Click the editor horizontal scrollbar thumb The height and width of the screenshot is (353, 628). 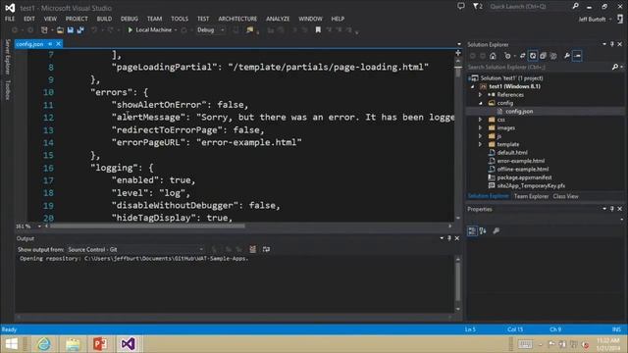tap(147, 227)
